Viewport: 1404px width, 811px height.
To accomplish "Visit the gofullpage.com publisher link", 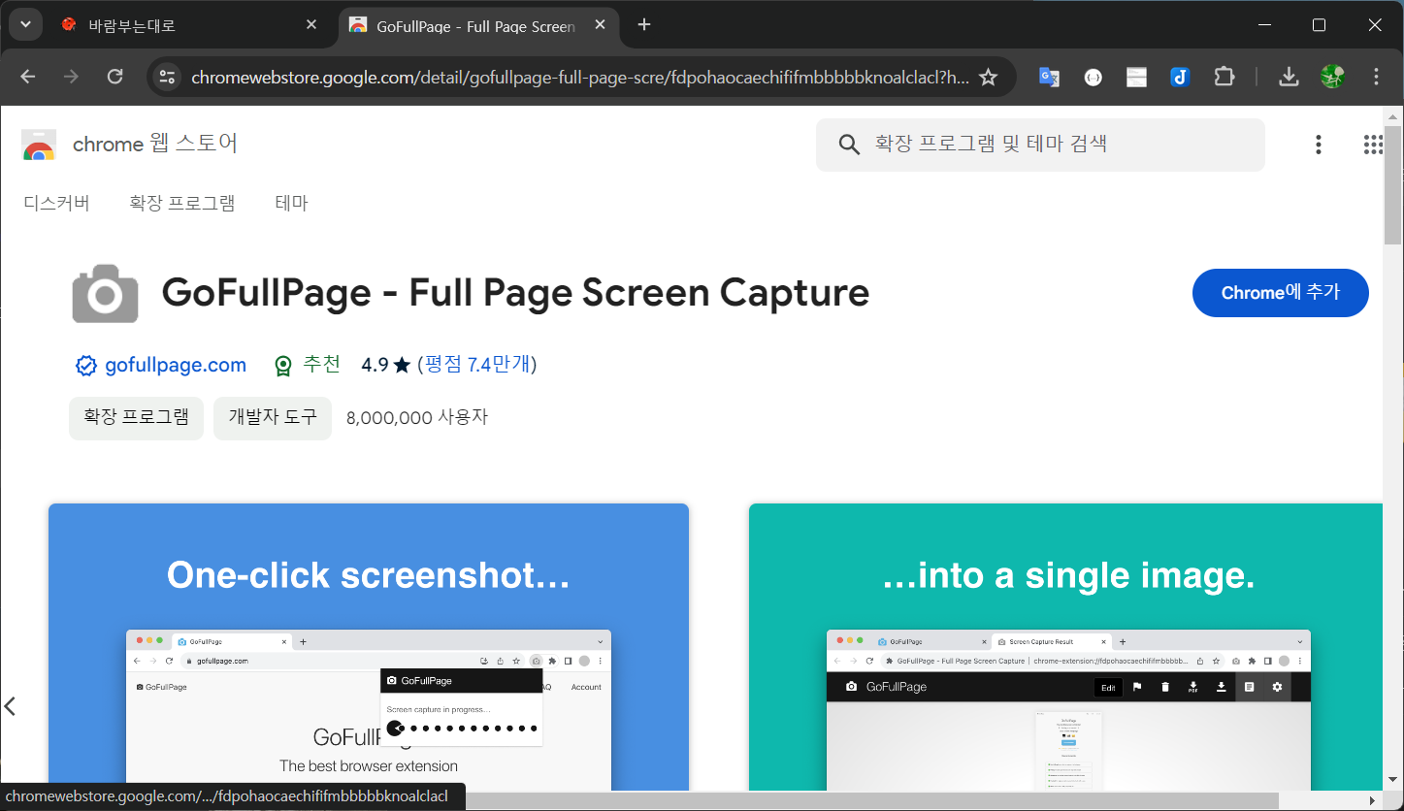I will (x=176, y=366).
